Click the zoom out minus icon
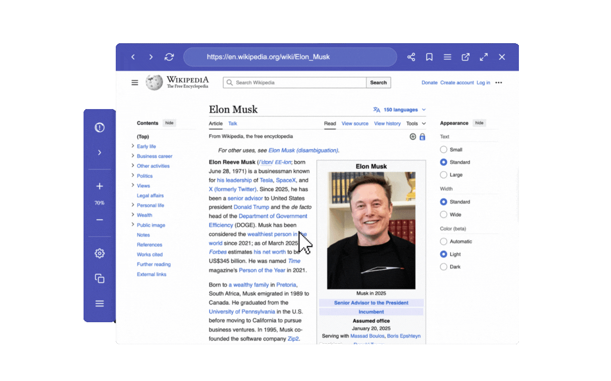 click(100, 220)
